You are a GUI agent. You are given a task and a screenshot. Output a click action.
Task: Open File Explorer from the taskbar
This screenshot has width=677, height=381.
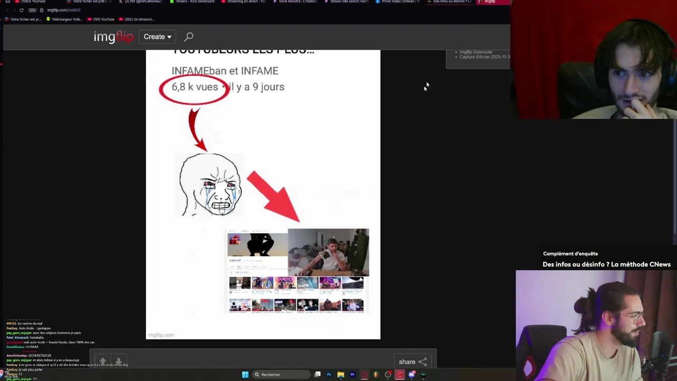click(x=341, y=375)
